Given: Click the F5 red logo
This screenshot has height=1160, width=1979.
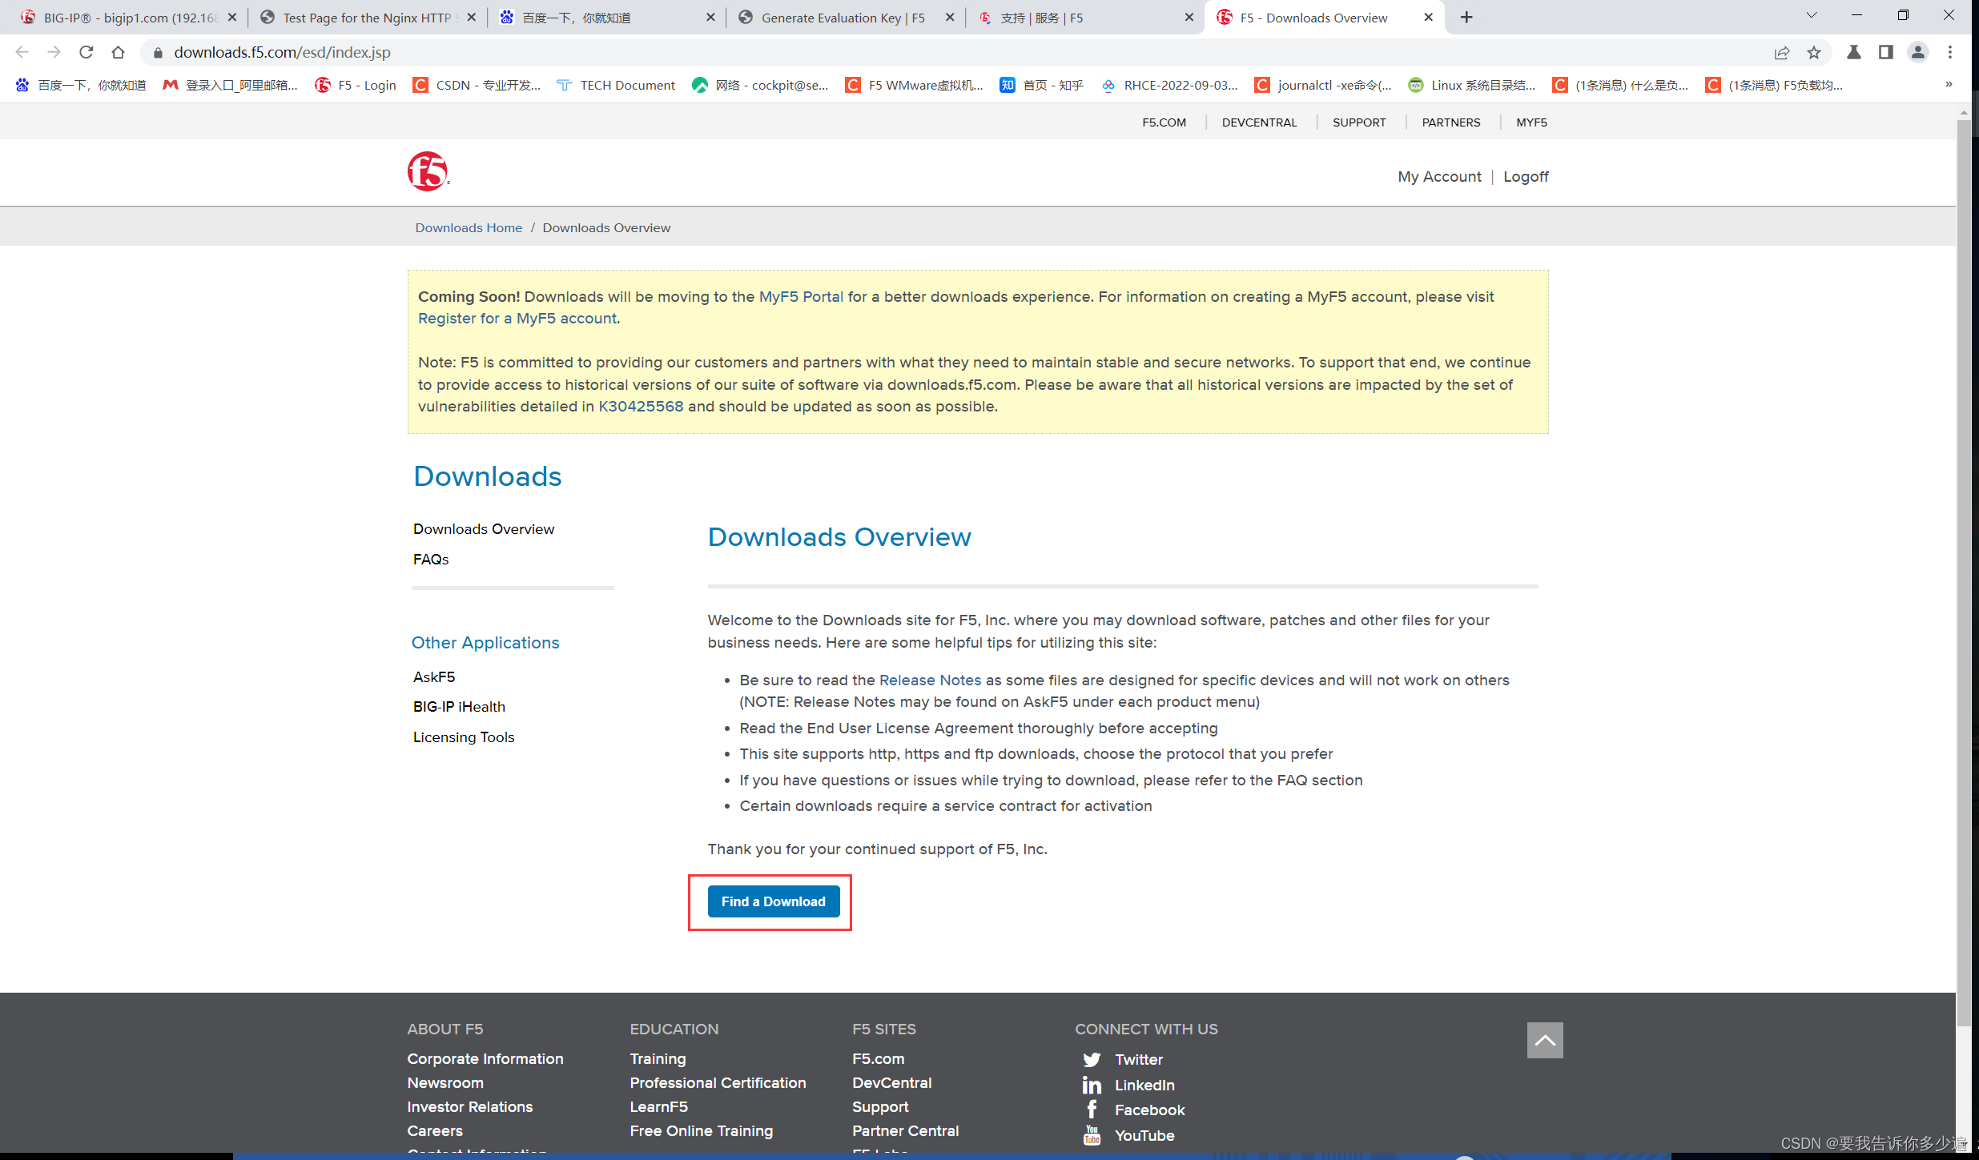Looking at the screenshot, I should [x=428, y=171].
